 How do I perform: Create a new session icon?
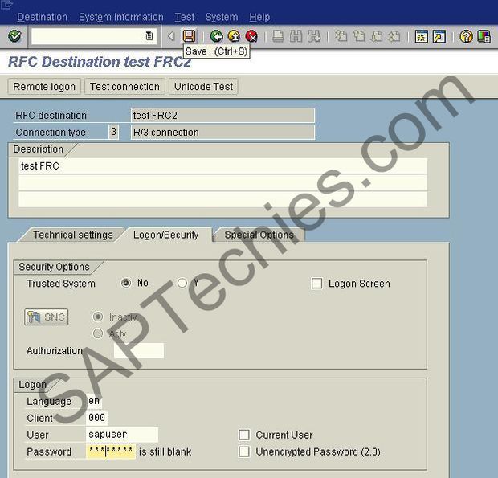point(422,36)
